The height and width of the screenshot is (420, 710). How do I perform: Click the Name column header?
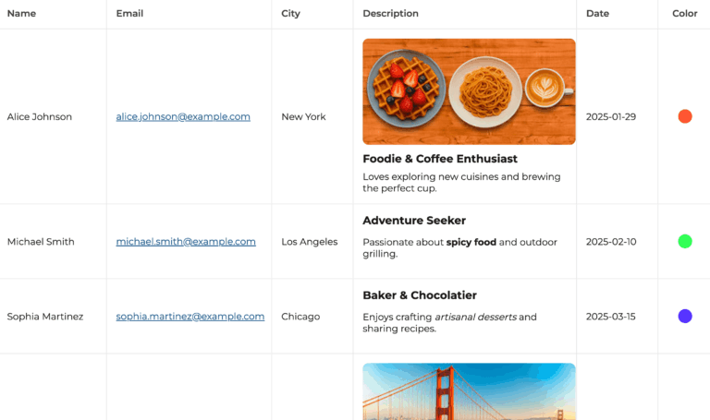point(21,14)
